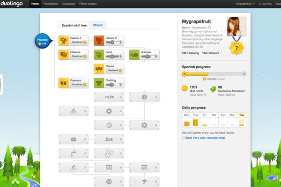Select the Possessives skill icon
Screen dimensions: 281x187
click(x=64, y=83)
